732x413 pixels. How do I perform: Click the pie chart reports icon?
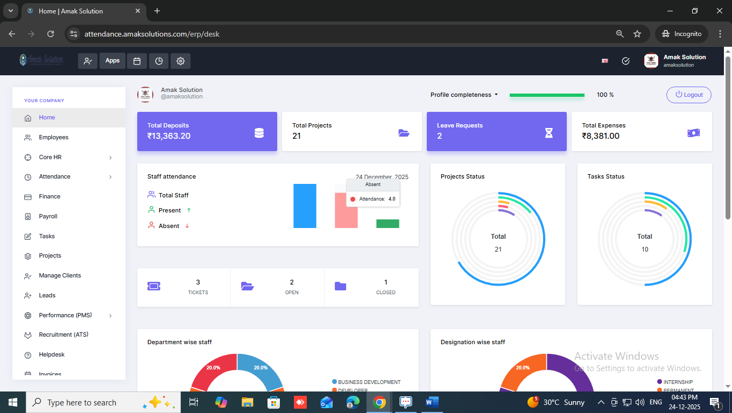[x=159, y=61]
